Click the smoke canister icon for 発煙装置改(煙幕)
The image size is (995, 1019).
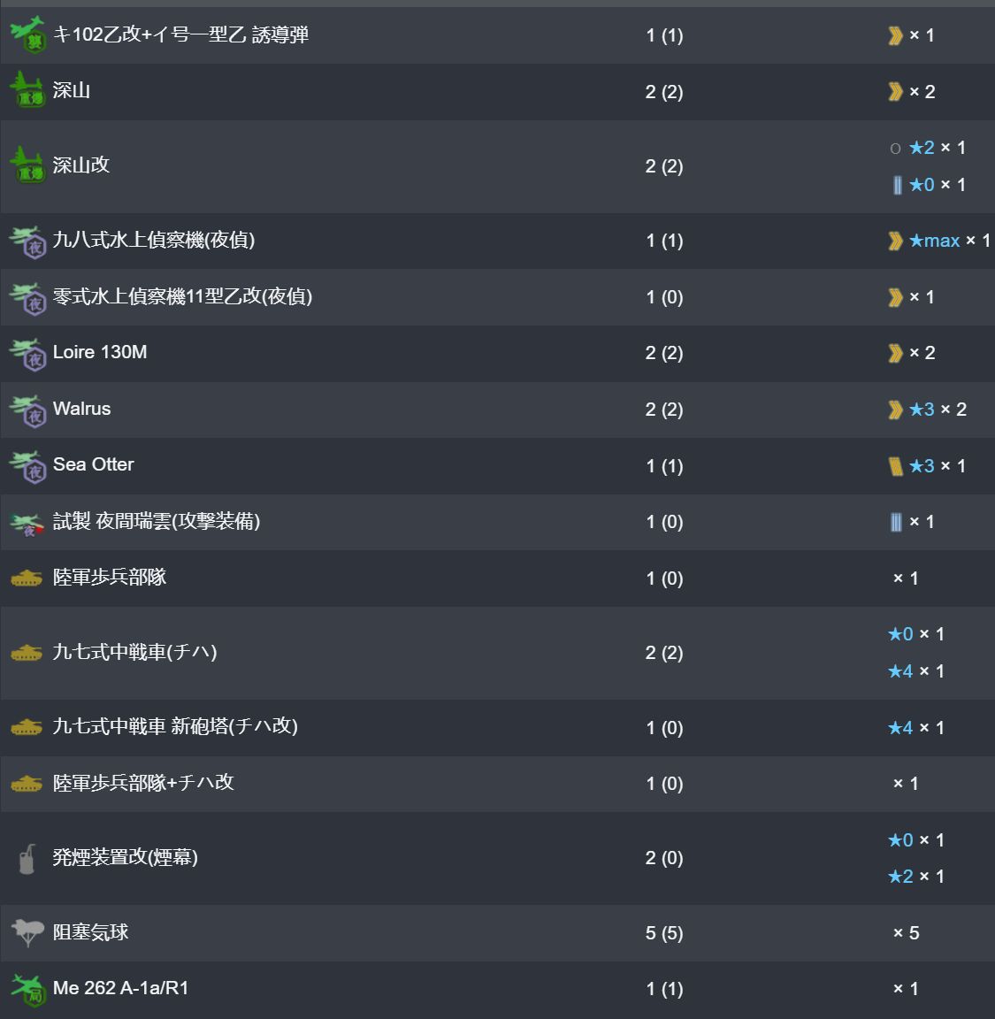pyautogui.click(x=27, y=859)
